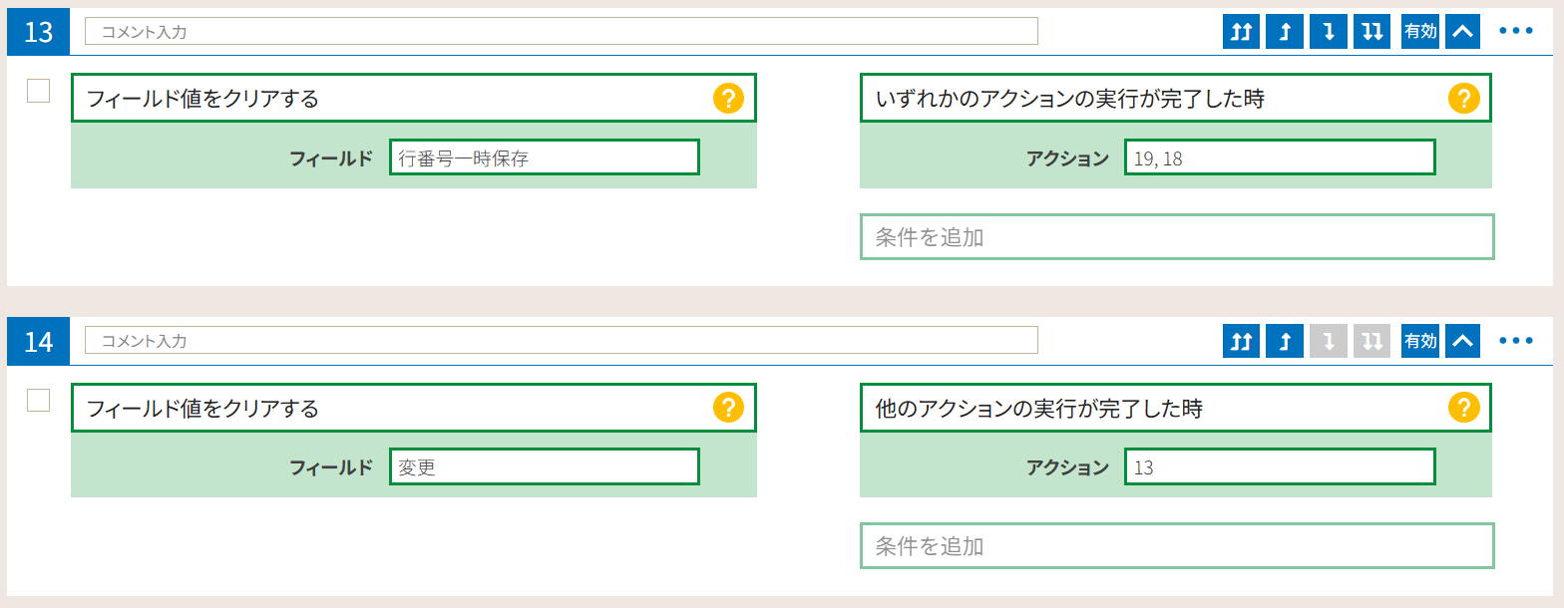The height and width of the screenshot is (608, 1564).
Task: Toggle the 有効 button on row 13
Action: (x=1420, y=31)
